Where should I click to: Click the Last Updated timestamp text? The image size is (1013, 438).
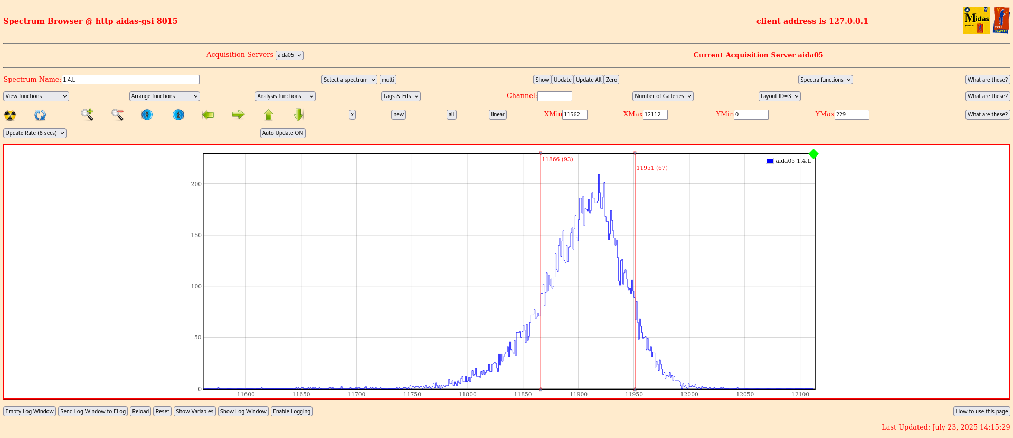[x=946, y=427]
